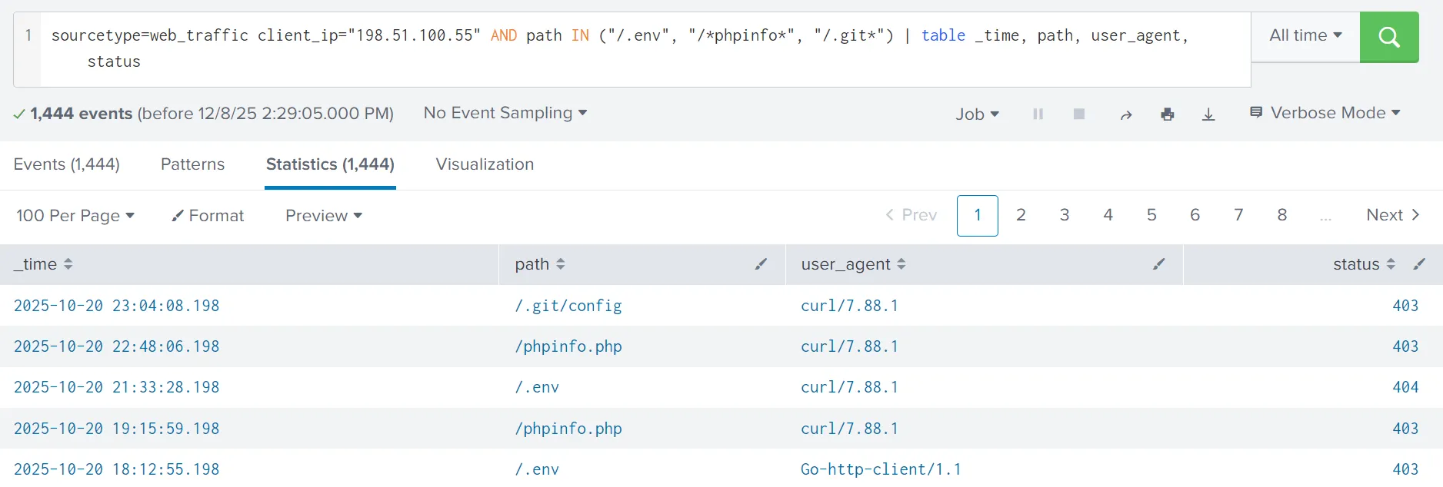Click into the search query editor
Screen dimensions: 1443x487
(x=645, y=49)
